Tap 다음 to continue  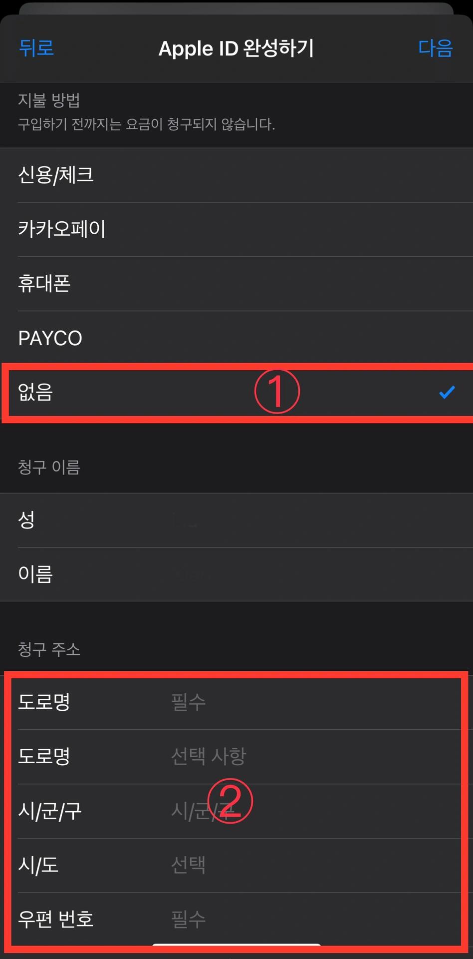(x=435, y=48)
